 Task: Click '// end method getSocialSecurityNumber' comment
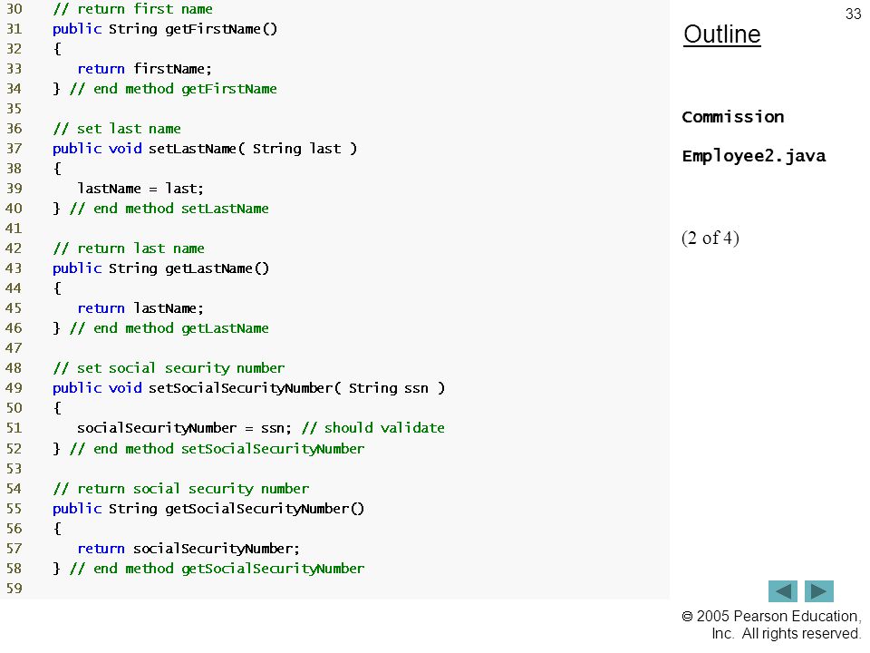[217, 569]
